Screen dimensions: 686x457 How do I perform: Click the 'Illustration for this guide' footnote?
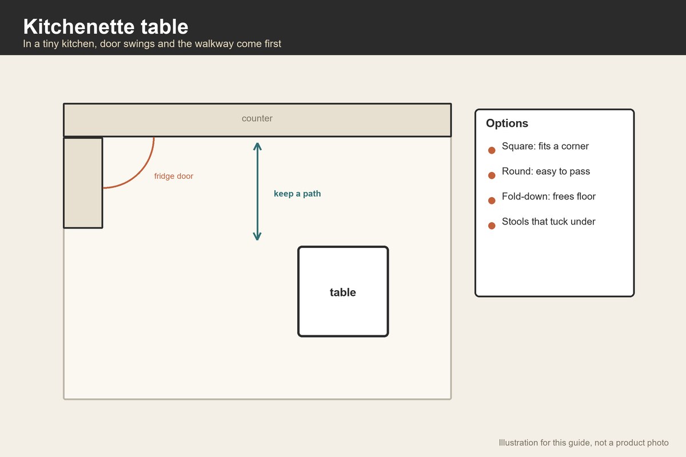tap(584, 443)
